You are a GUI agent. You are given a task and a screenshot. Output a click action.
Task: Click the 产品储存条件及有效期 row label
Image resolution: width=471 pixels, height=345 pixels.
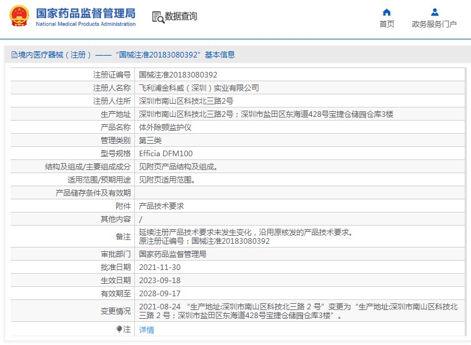[93, 193]
